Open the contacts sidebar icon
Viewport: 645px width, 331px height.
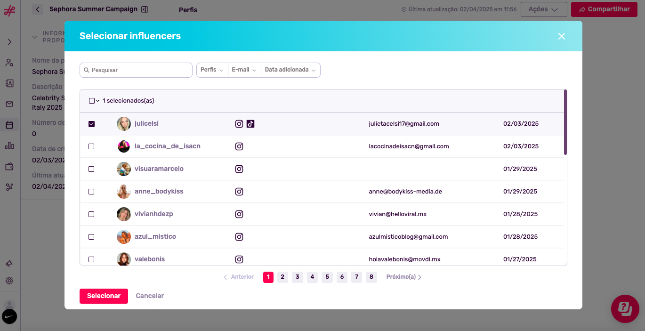[9, 83]
